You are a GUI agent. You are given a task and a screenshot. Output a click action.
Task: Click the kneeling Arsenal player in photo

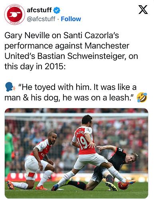pyautogui.click(x=35, y=161)
